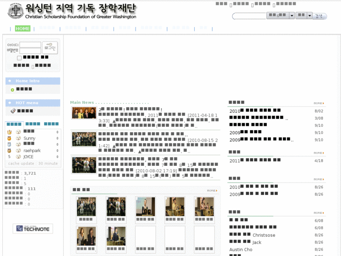The height and width of the screenshot is (256, 341).
Task: Click the more link above the 8/02 row
Action: tap(318, 103)
